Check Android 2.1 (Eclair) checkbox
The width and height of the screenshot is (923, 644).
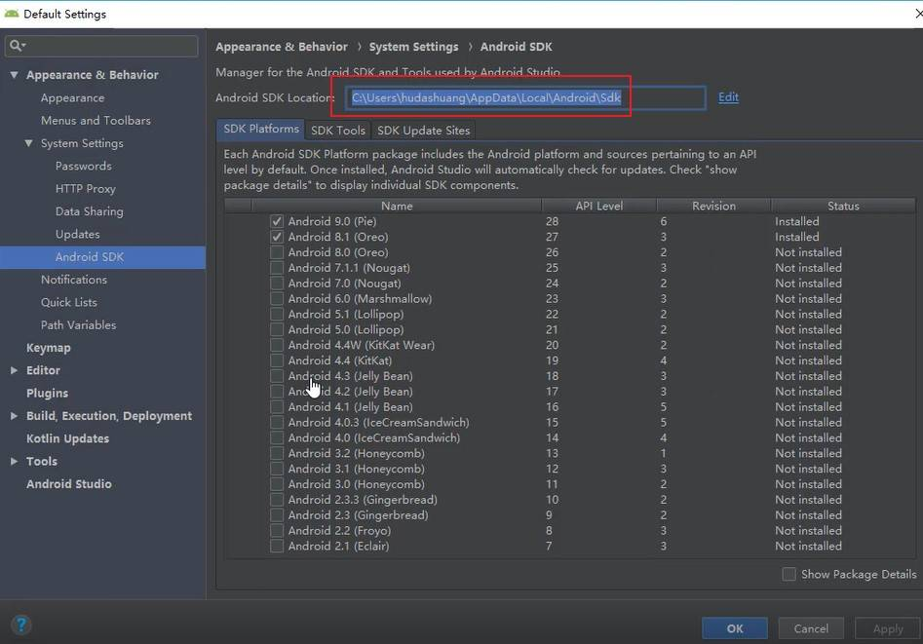point(277,546)
